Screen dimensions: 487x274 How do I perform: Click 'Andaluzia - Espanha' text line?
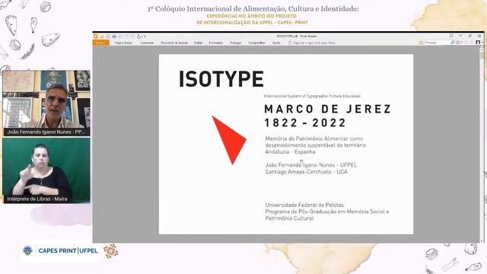point(290,152)
